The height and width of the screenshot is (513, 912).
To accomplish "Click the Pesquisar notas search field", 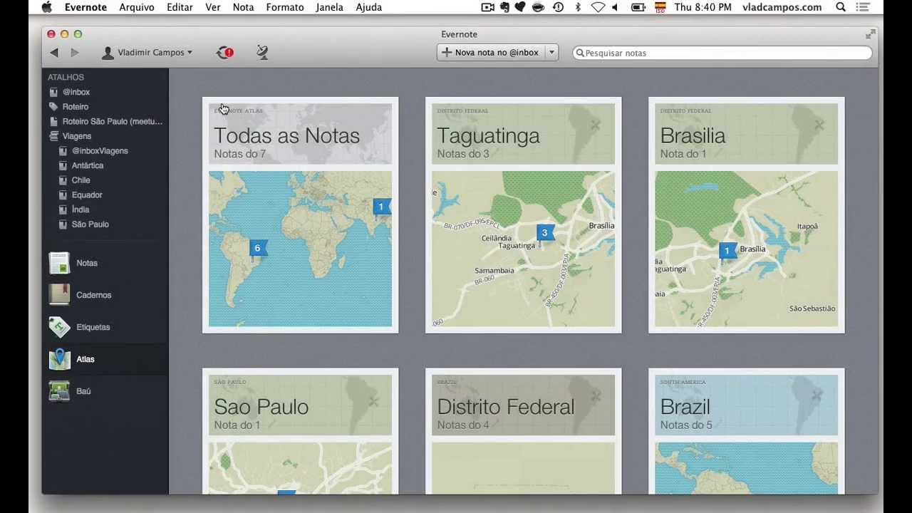I will [x=722, y=53].
